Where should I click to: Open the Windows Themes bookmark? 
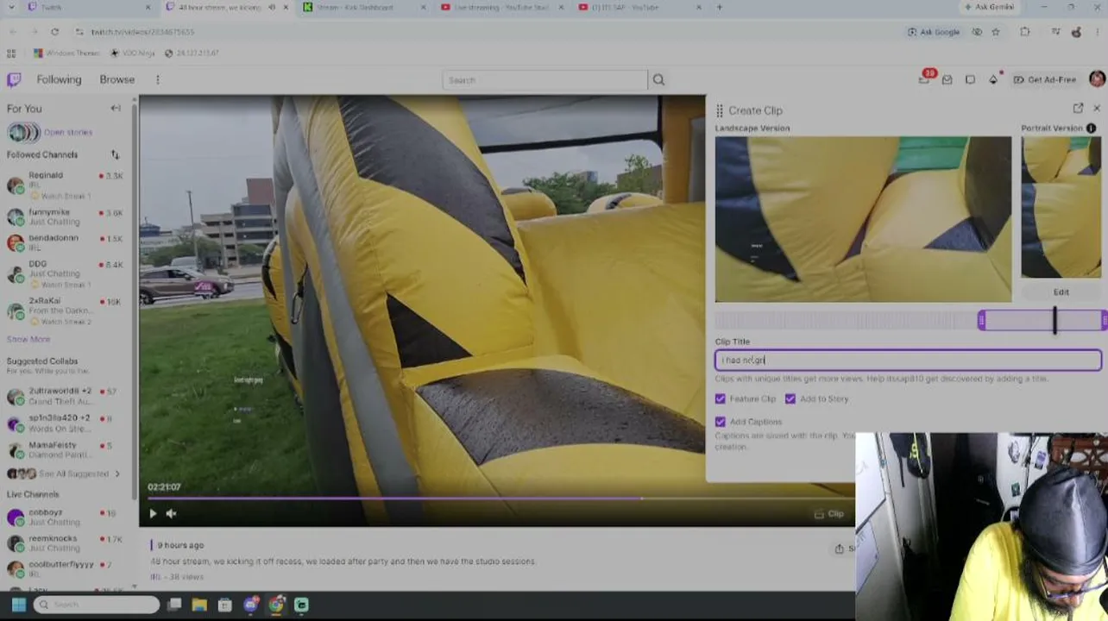[66, 53]
